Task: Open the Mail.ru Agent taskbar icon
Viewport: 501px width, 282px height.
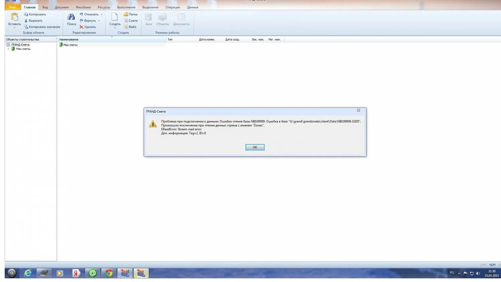Action: point(92,273)
